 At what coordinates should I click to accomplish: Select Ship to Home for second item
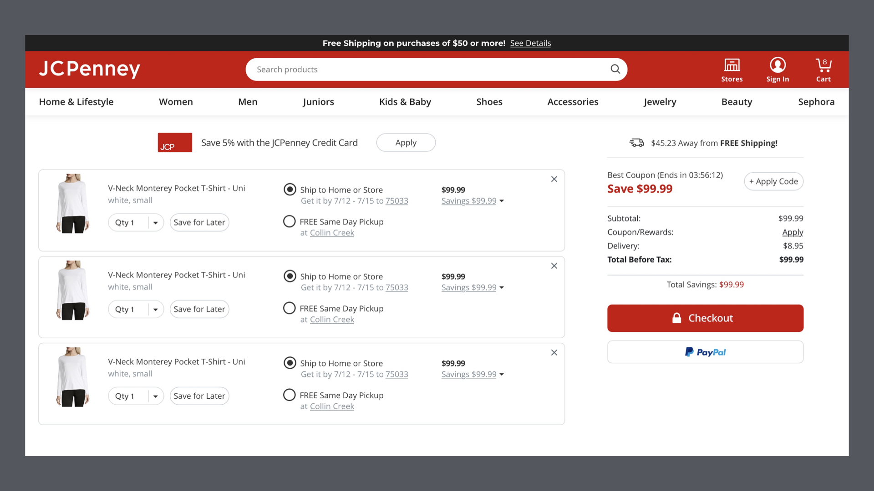click(x=290, y=276)
